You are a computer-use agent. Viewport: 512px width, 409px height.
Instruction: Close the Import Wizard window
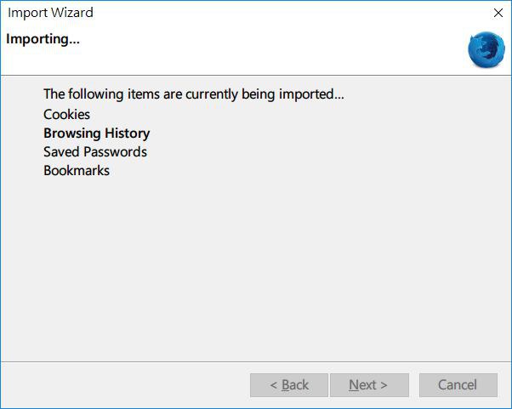pyautogui.click(x=498, y=13)
